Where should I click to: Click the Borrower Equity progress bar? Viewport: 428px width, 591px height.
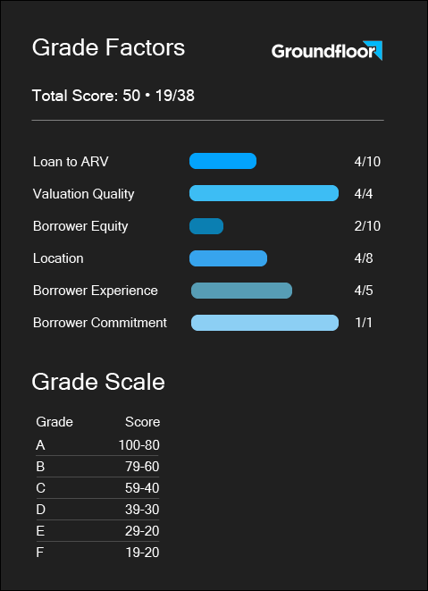[x=206, y=226]
